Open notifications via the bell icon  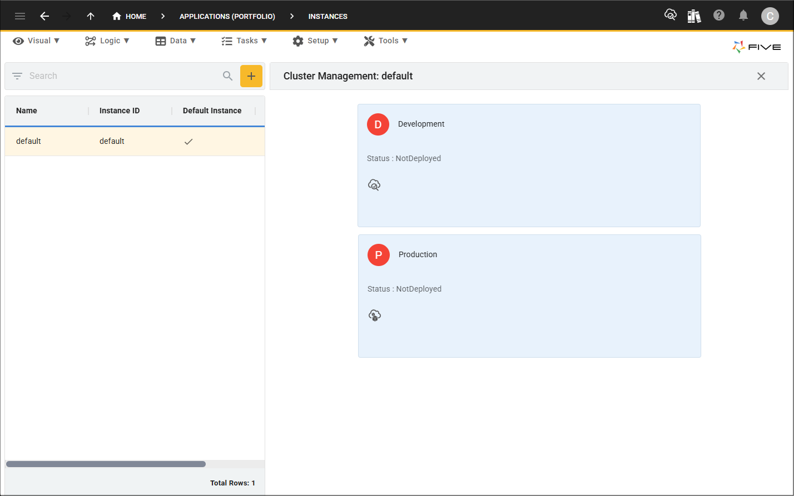click(743, 16)
